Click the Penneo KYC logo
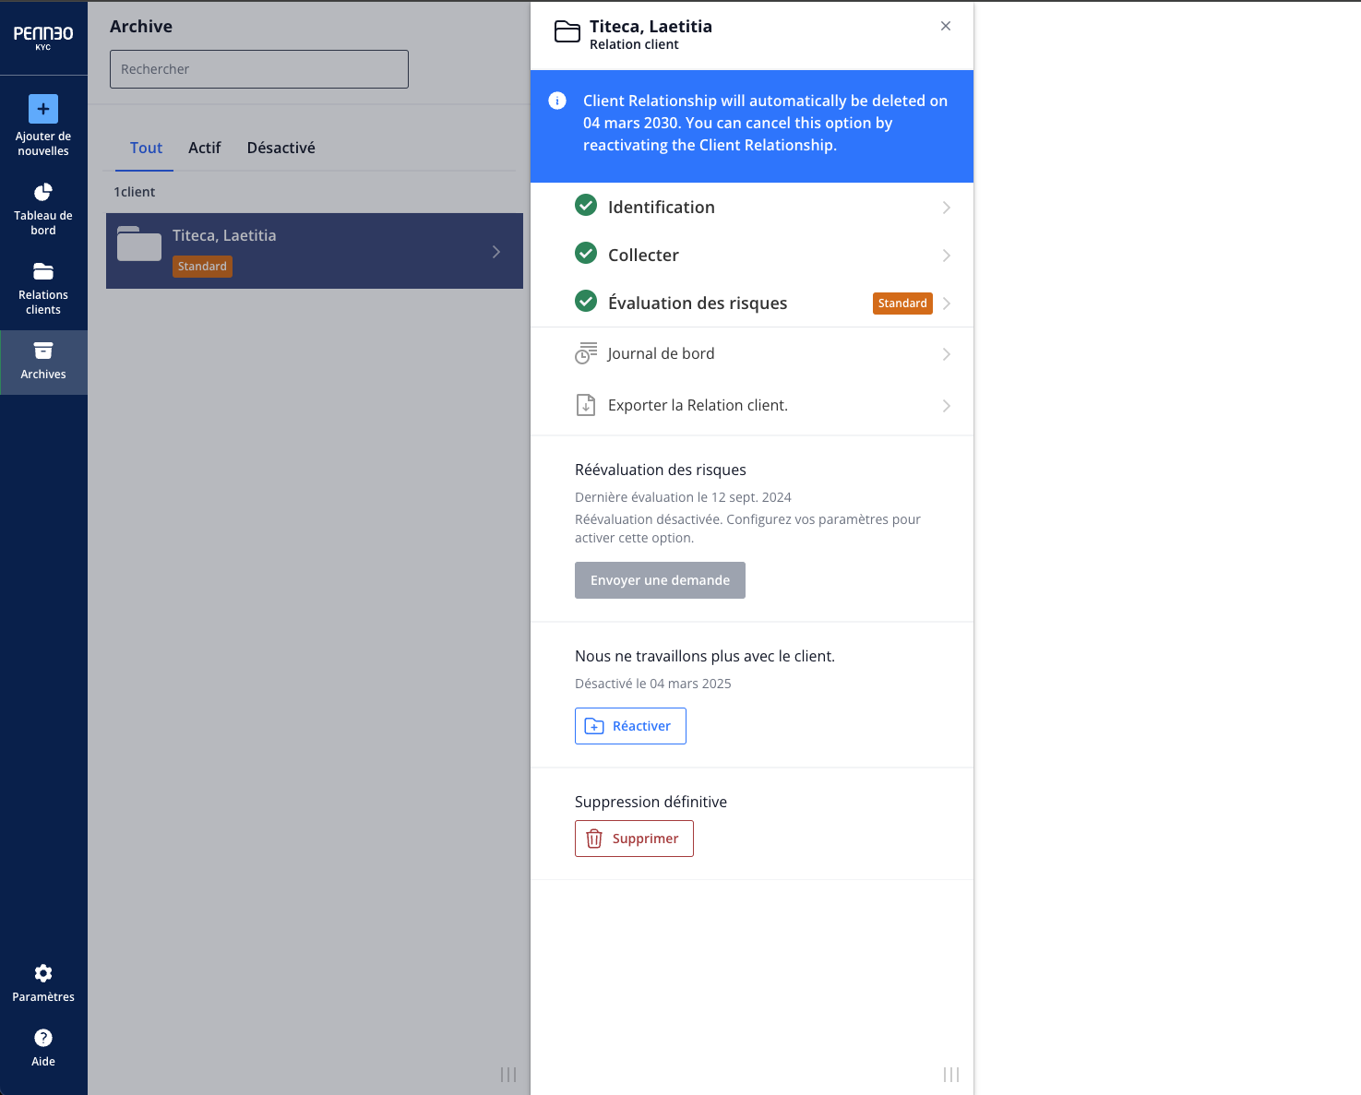This screenshot has width=1361, height=1095. pos(43,37)
